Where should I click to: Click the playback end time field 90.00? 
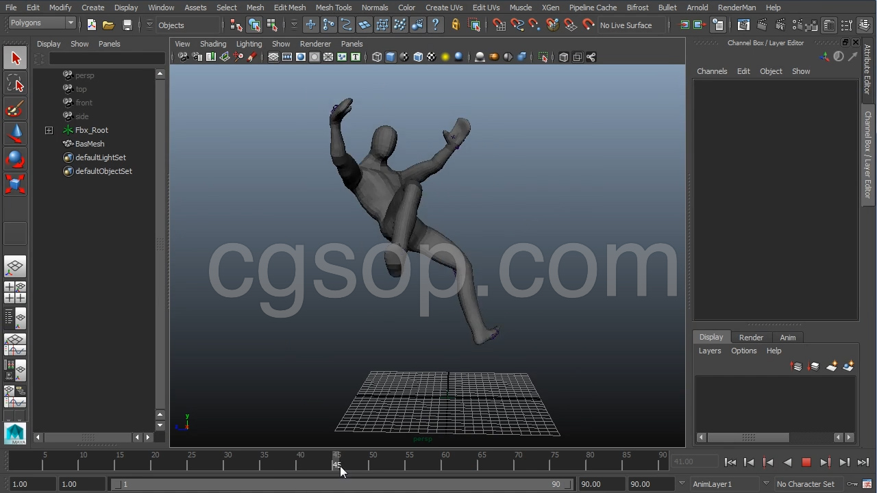601,484
